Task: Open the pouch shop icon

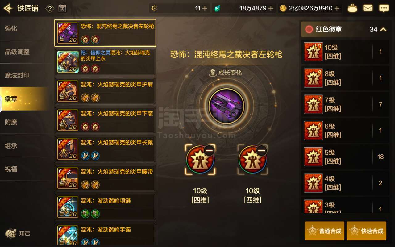Action: (x=352, y=8)
